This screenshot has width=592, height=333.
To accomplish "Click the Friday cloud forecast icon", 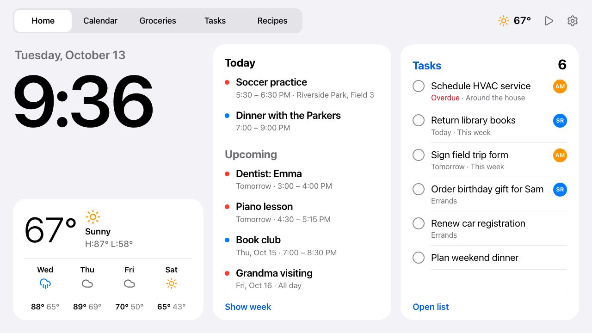I will click(129, 284).
